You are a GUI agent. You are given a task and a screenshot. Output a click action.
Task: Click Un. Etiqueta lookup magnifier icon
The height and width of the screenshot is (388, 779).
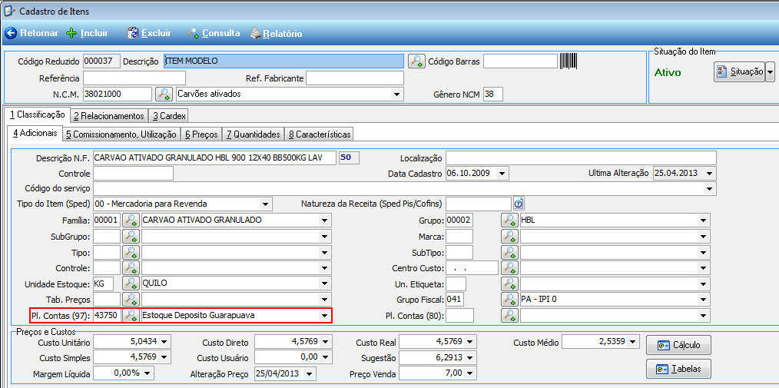(x=509, y=284)
